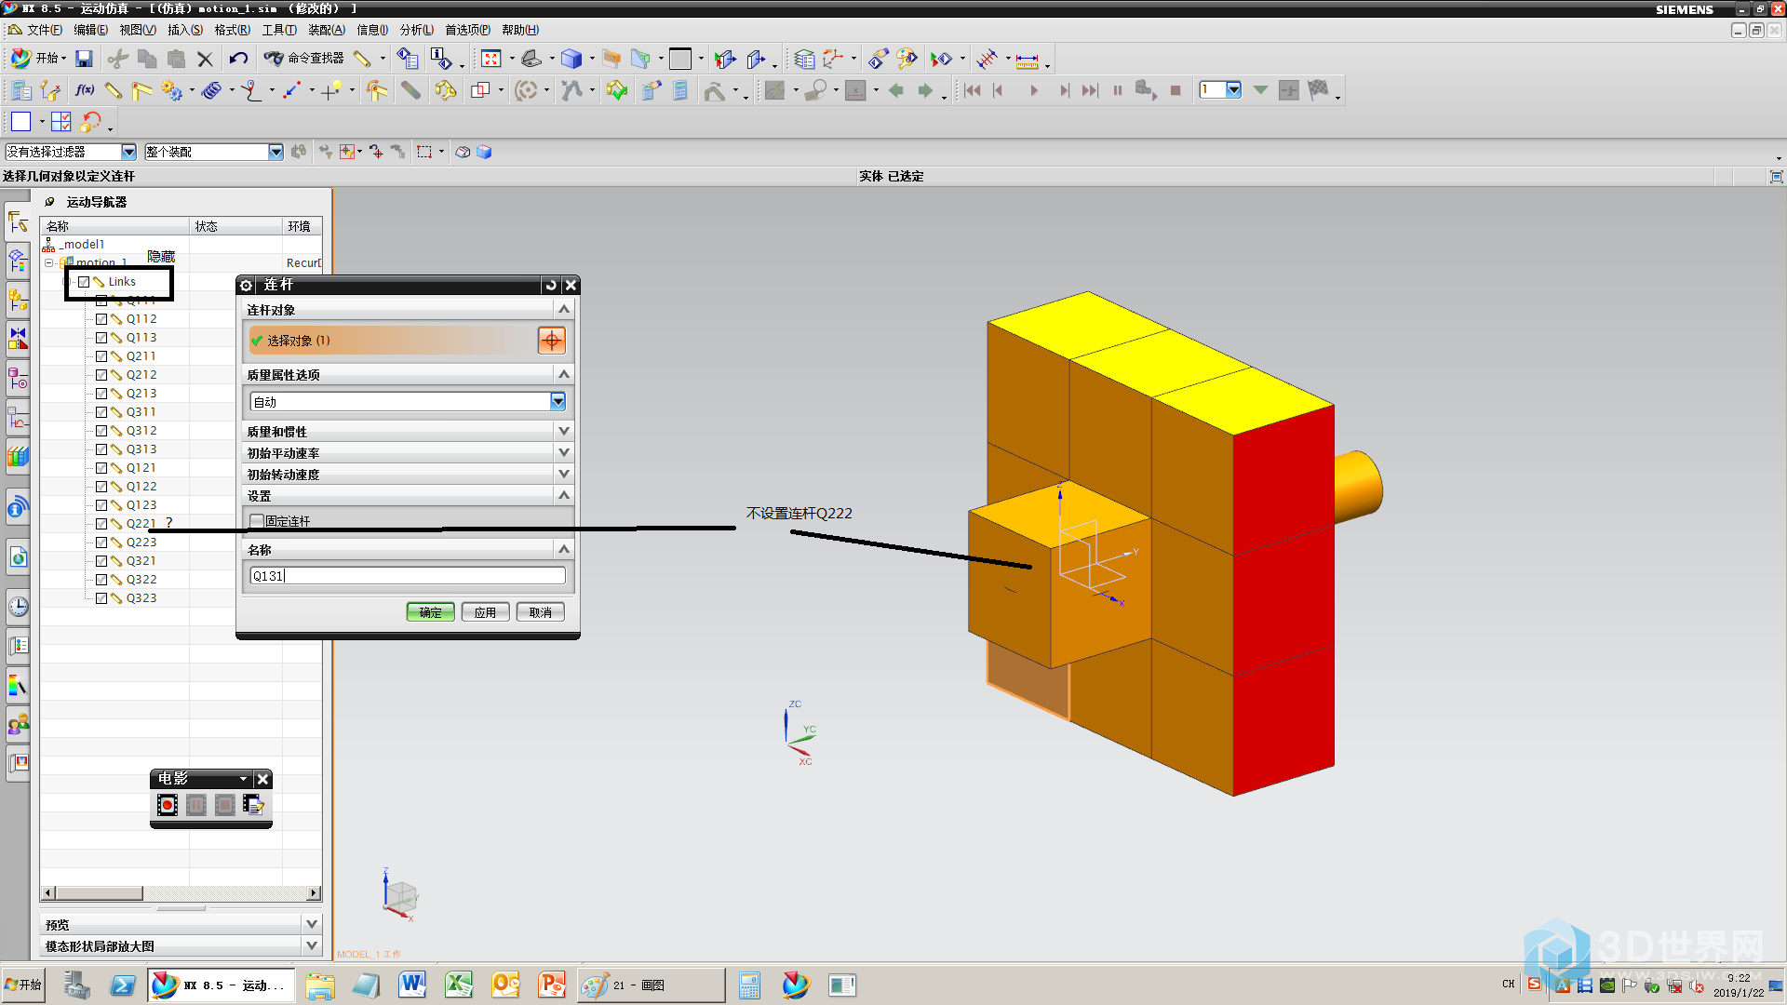The width and height of the screenshot is (1787, 1005).
Task: Click the Undo arrow icon
Action: pos(238,59)
